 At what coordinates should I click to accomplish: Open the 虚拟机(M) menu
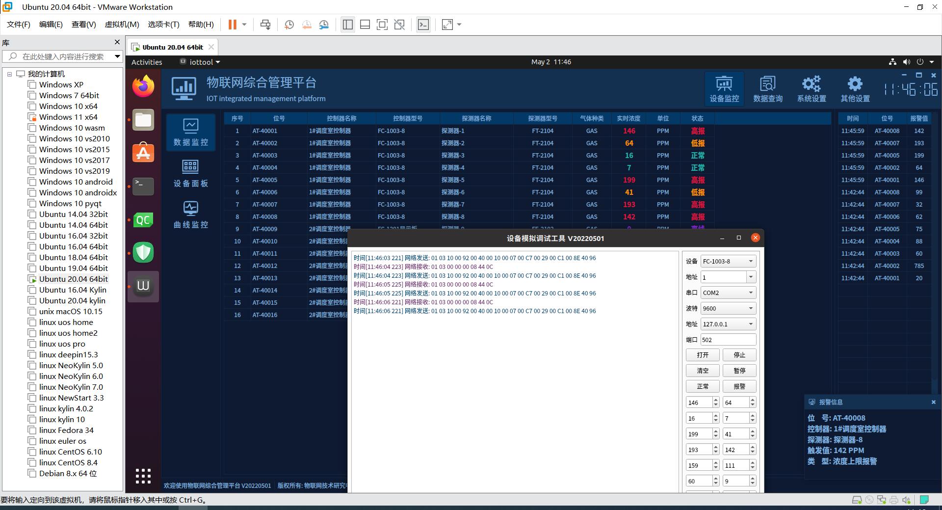[x=122, y=25]
